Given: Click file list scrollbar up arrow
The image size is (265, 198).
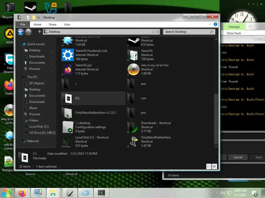Looking at the screenshot, I should coord(216,39).
